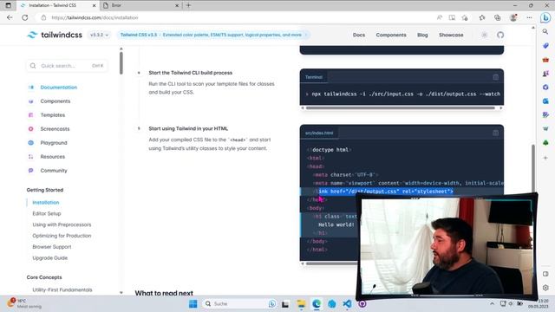The width and height of the screenshot is (555, 312).
Task: Select Optimizing for Production page
Action: 62,236
